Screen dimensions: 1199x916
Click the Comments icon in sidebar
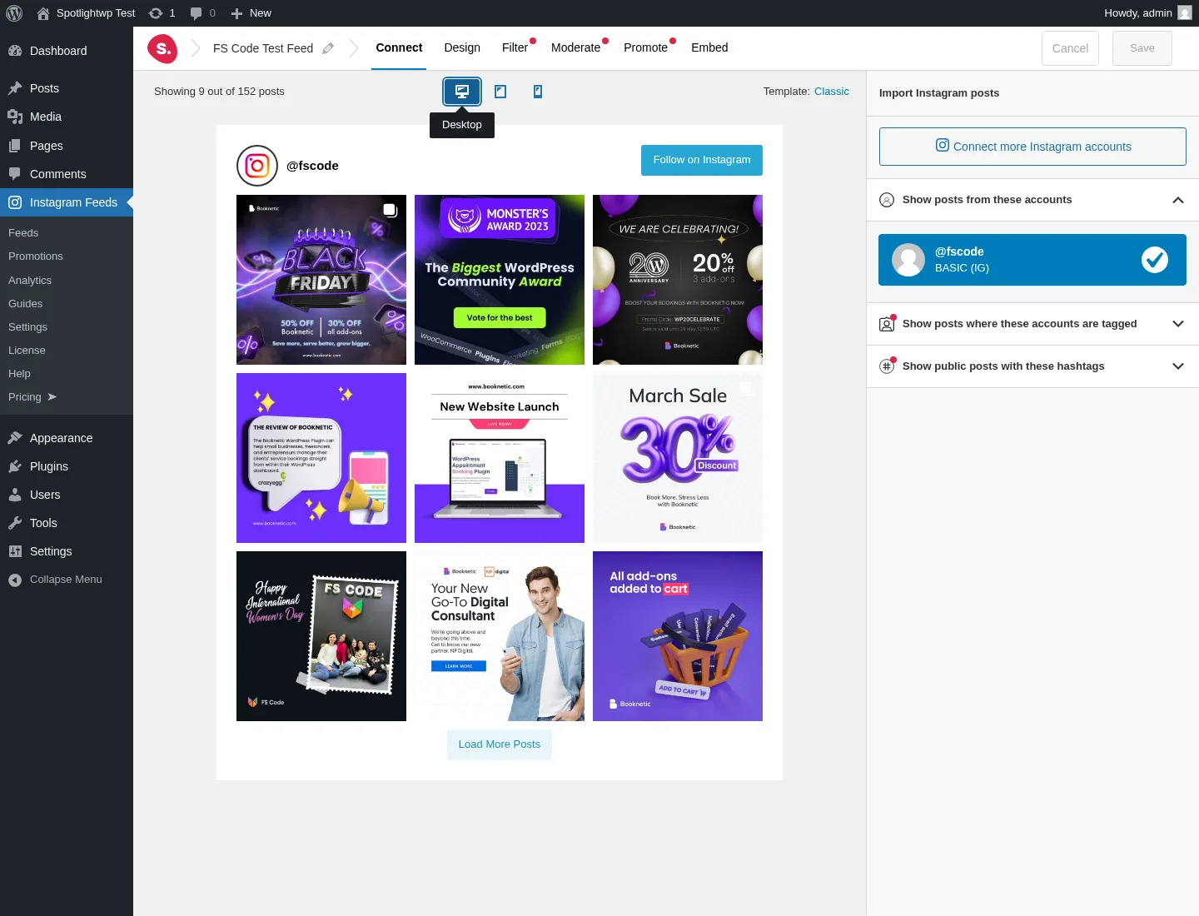coord(15,174)
